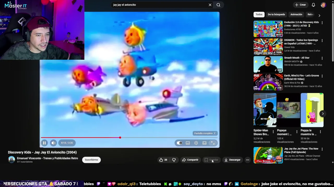Select the De tu búsqueda chip
Viewport: 334px width, 187px height.
[276, 15]
